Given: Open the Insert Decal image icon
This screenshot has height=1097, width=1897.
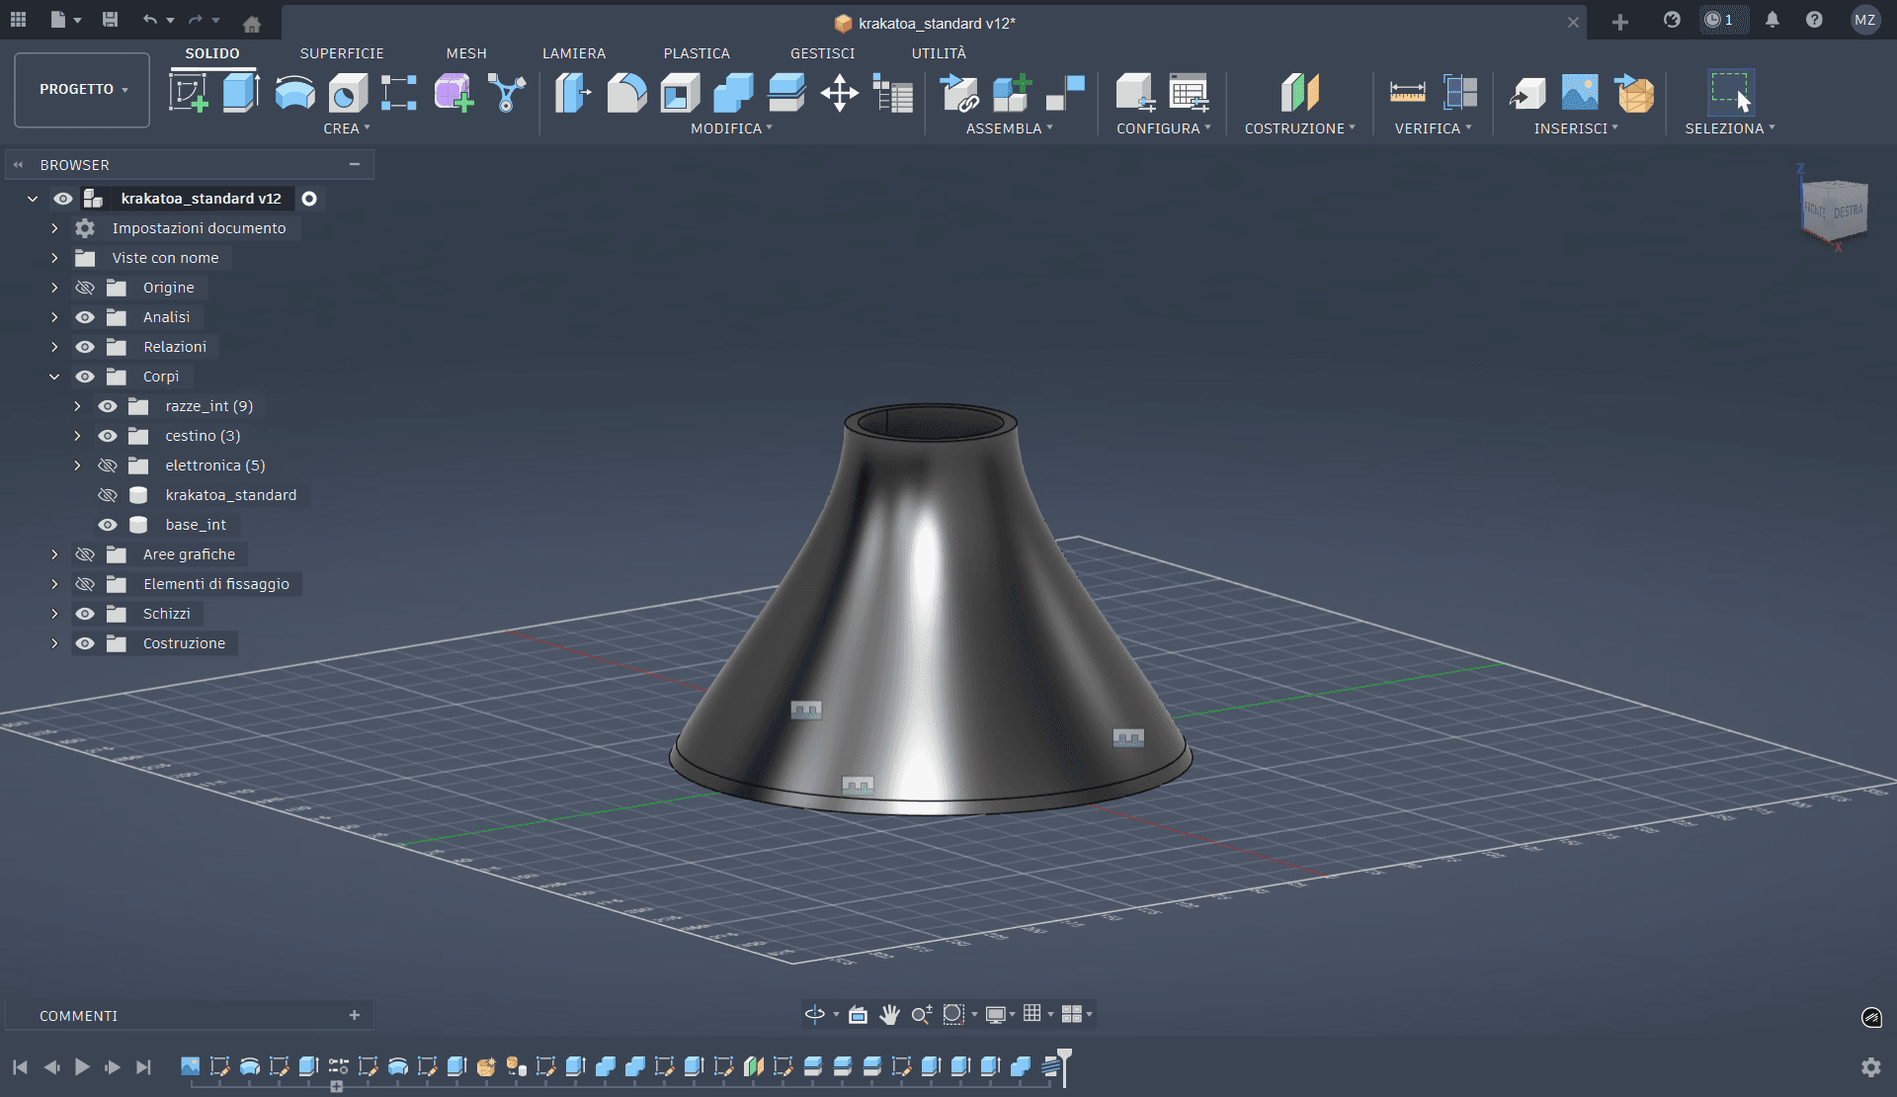Looking at the screenshot, I should tap(1580, 93).
